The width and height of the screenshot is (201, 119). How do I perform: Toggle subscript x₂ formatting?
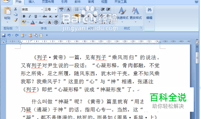click(x=51, y=16)
